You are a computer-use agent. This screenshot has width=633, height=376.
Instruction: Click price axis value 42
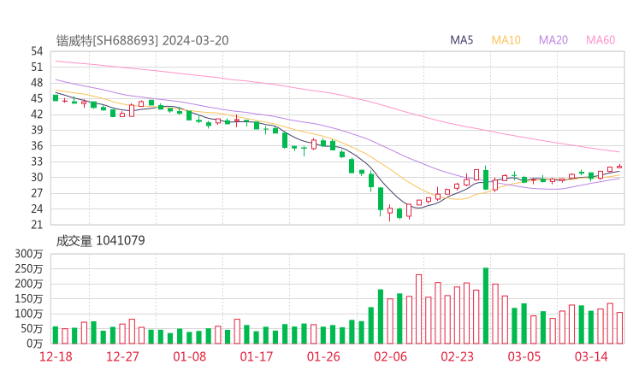37,115
